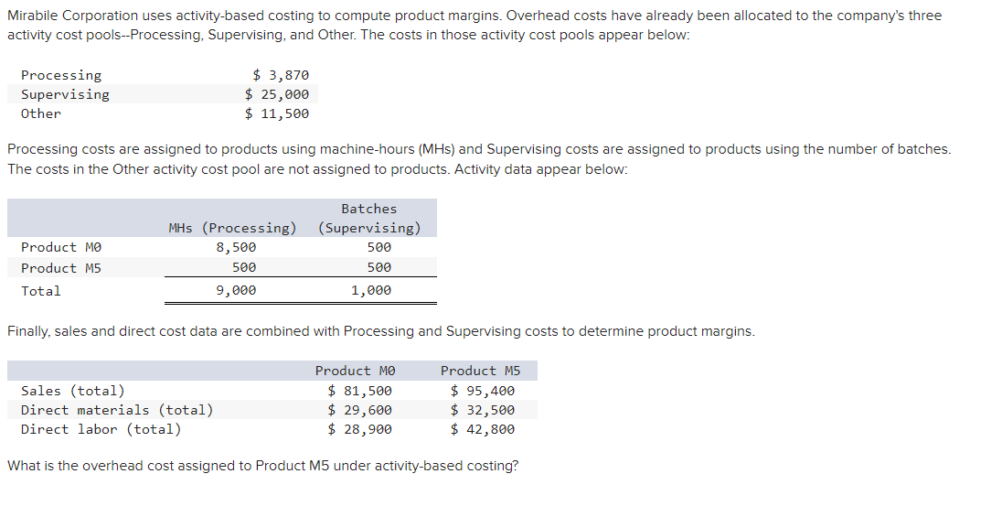Select the Processing row label in cost pools
1002x517 pixels.
(x=61, y=76)
